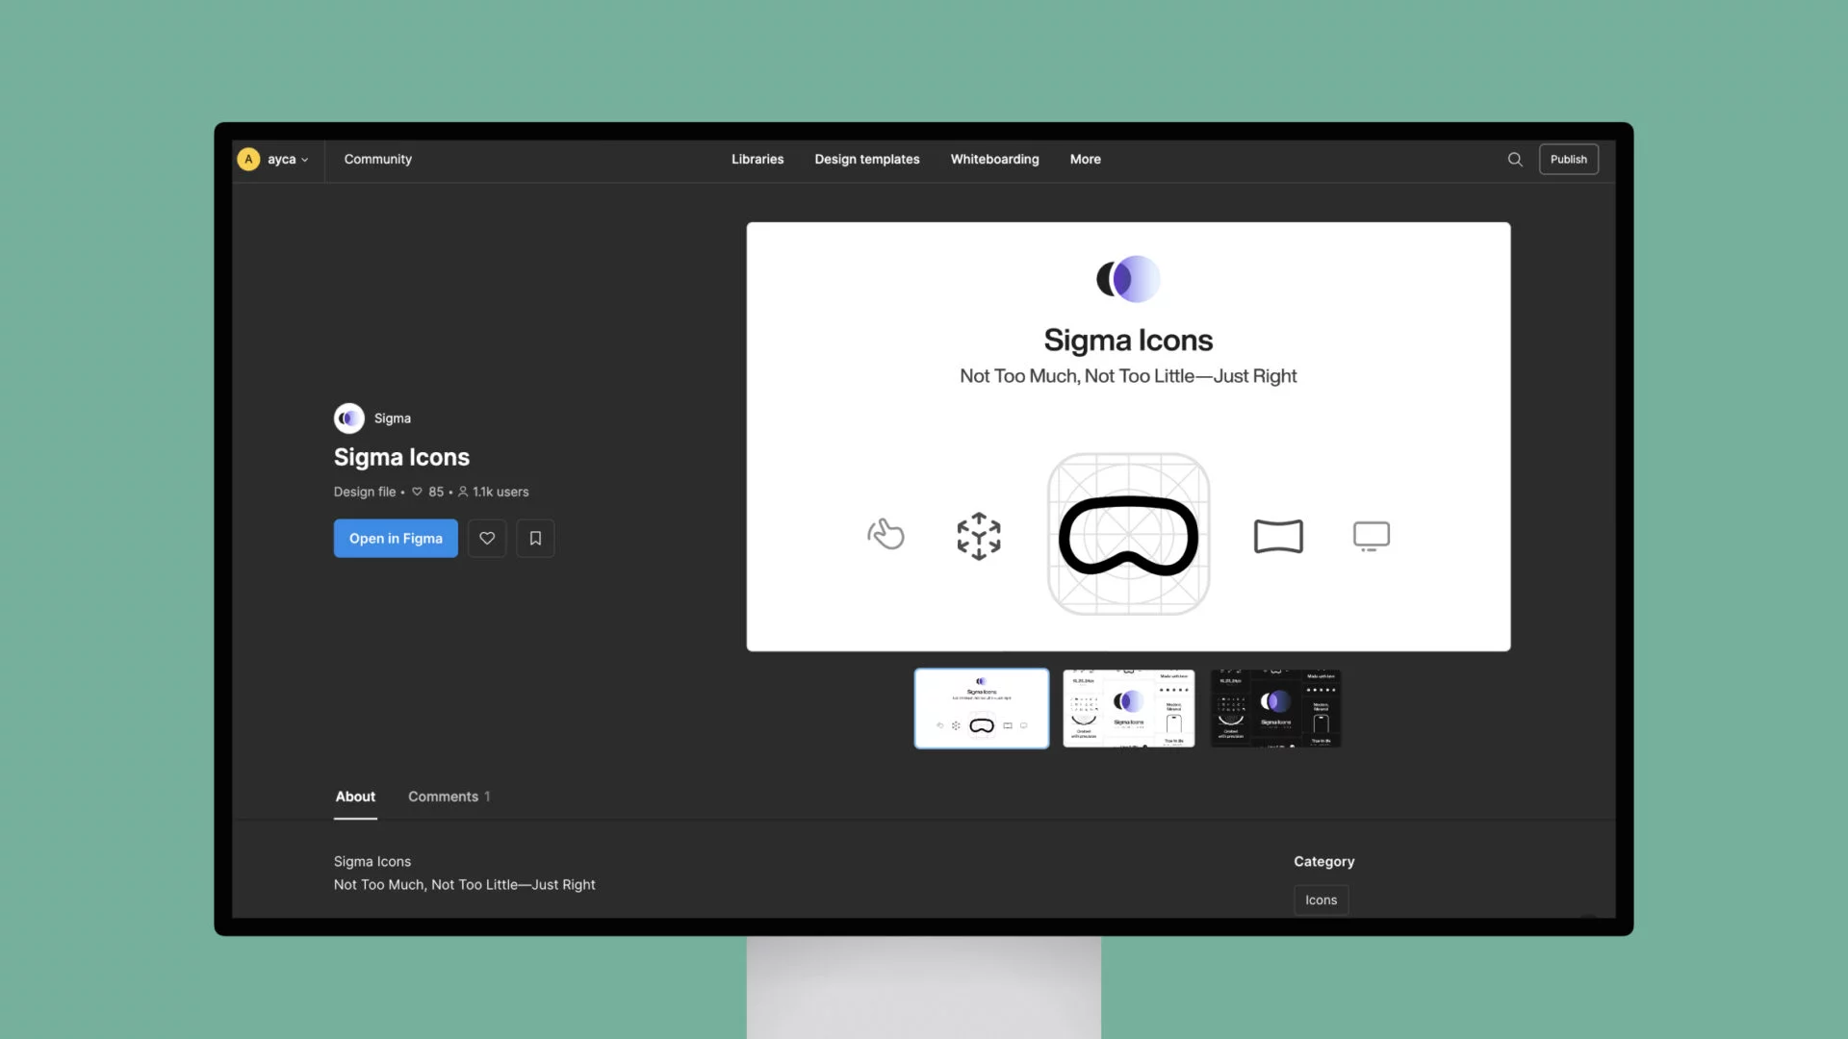
Task: Toggle the Icons category tag
Action: click(1320, 900)
